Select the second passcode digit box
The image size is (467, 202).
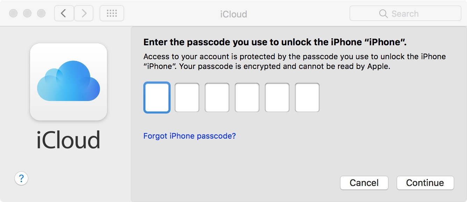187,98
